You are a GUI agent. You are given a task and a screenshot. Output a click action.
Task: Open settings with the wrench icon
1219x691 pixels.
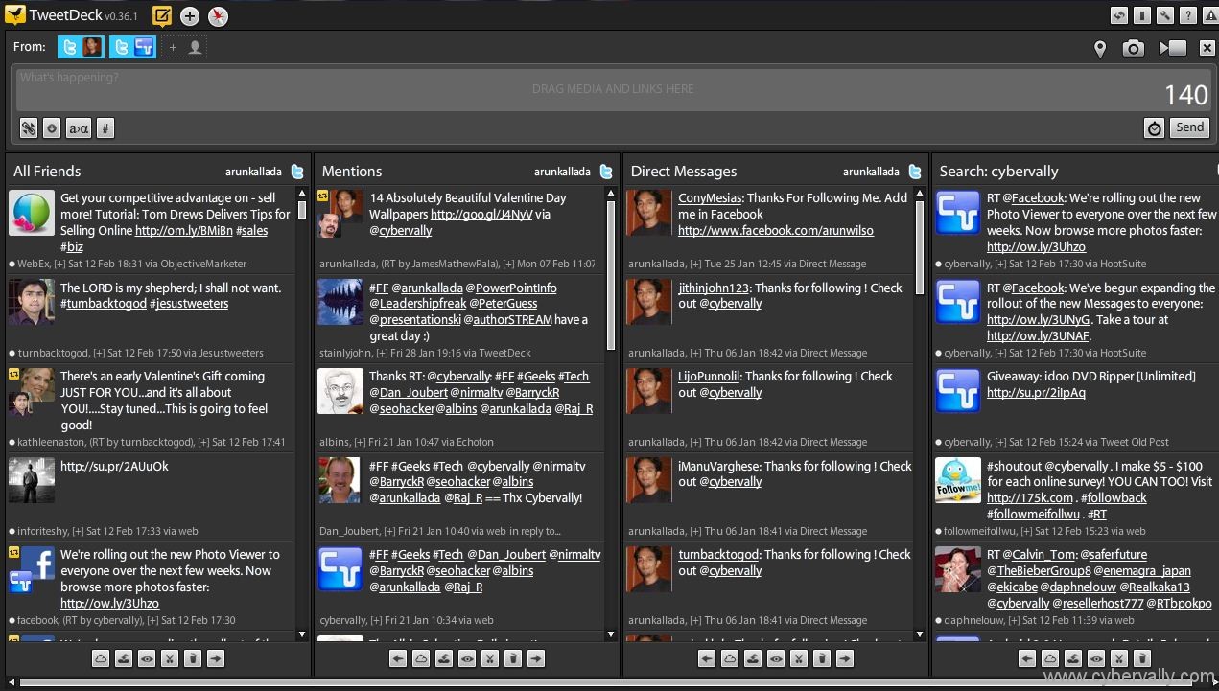click(1164, 15)
